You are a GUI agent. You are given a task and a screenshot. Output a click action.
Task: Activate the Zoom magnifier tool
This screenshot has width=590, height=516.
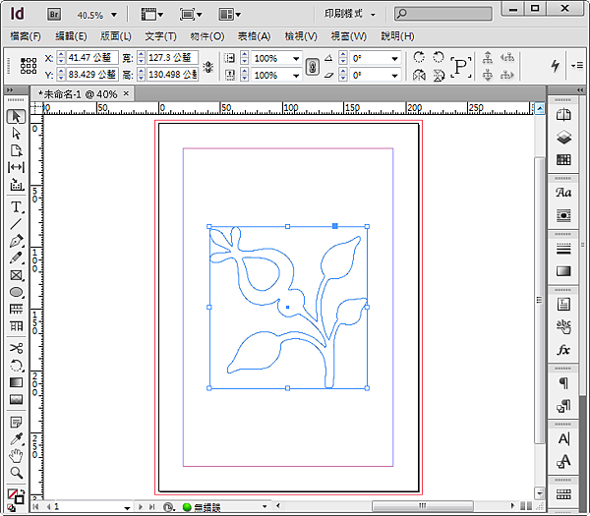pyautogui.click(x=17, y=472)
